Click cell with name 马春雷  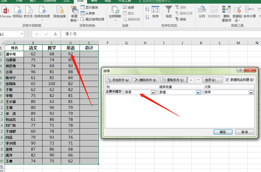coord(14,60)
